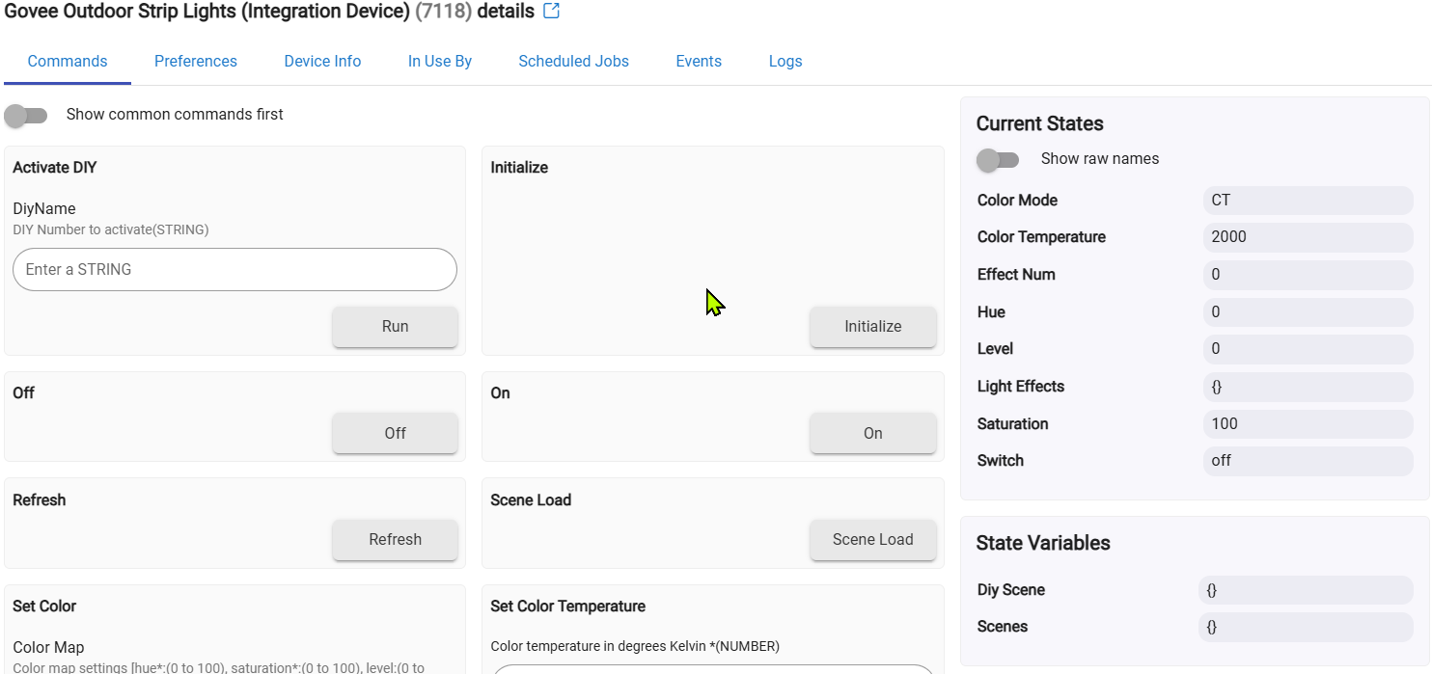Switch to the Preferences tab

196,62
